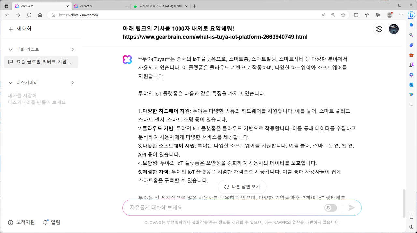417x233 pixels.
Task: Add this page to favorites star
Action: tap(343, 15)
